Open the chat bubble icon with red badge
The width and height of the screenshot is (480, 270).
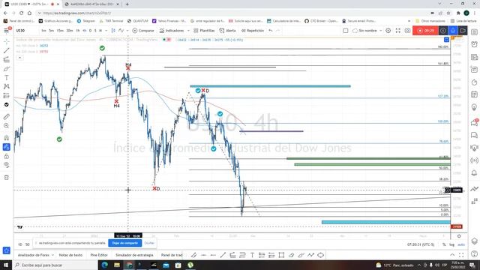pyautogui.click(x=474, y=123)
